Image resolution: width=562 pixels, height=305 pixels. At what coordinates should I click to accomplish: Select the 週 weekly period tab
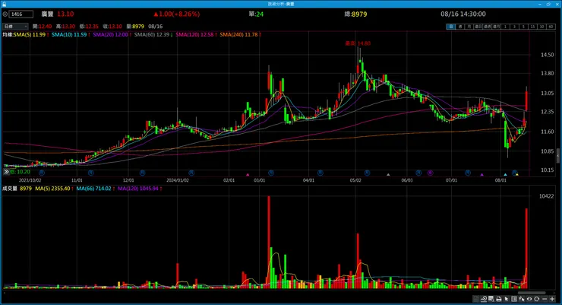click(x=459, y=27)
